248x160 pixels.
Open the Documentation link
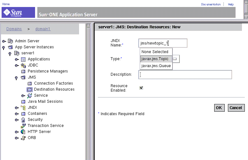(x=211, y=4)
